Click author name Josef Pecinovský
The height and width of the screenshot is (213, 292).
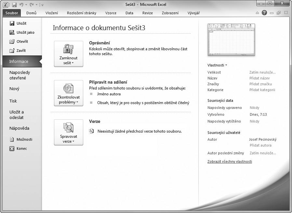[x=263, y=139]
